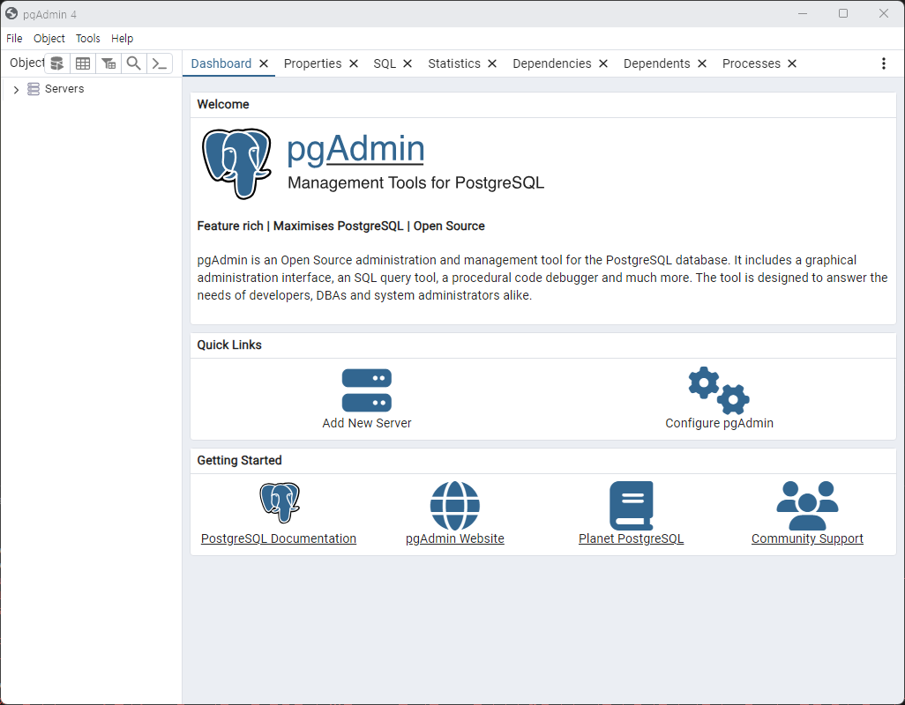The width and height of the screenshot is (905, 705).
Task: Click the View Data table grid icon
Action: [x=83, y=63]
